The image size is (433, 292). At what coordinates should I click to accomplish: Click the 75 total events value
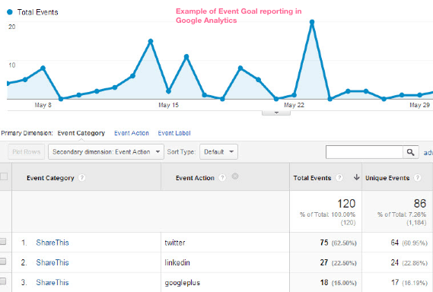(x=324, y=243)
